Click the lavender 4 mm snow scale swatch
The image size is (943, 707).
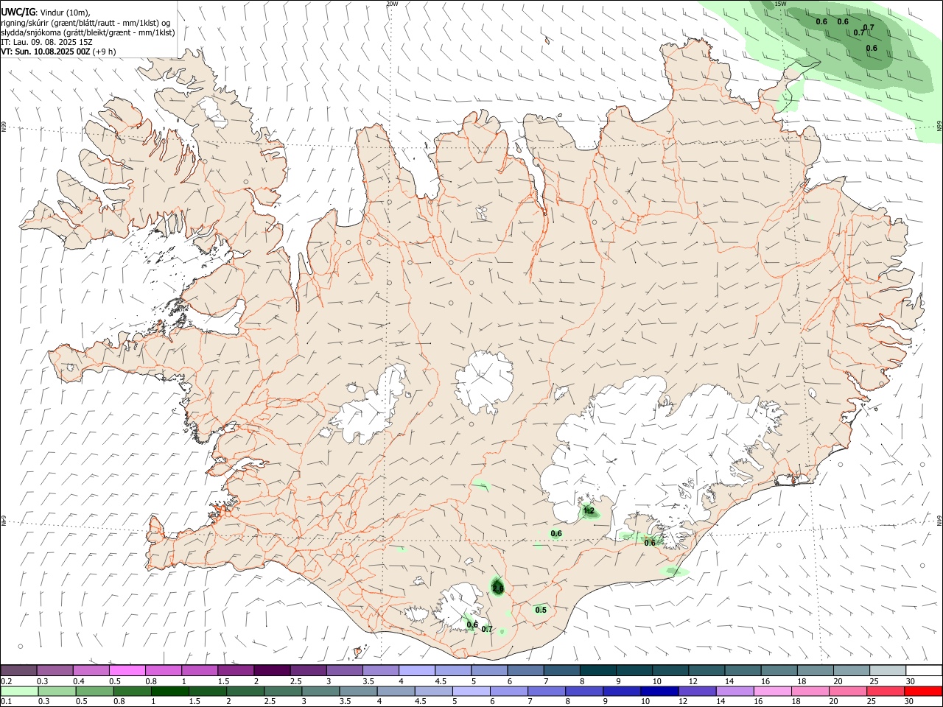click(x=416, y=670)
